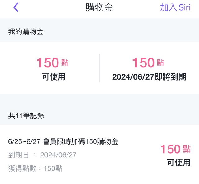Viewport: 199px width, 184px height.
Task: Tap 點 unit beside the record amount
Action: tap(187, 149)
